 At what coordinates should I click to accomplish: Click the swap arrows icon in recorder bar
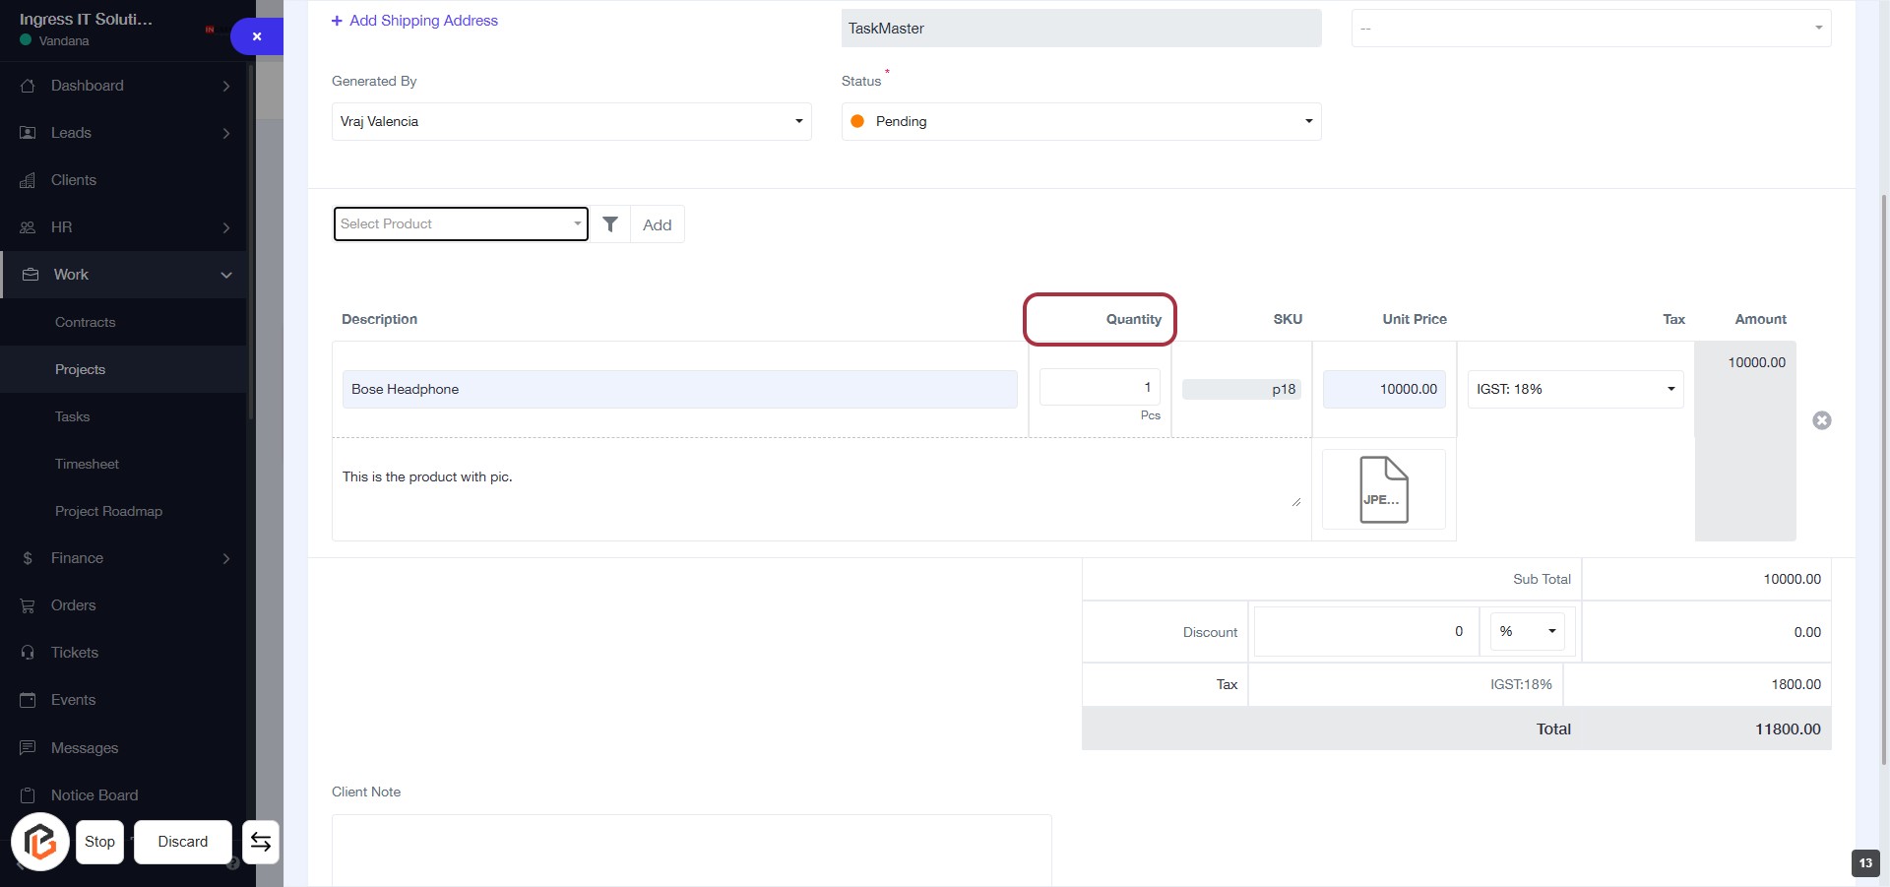261,842
